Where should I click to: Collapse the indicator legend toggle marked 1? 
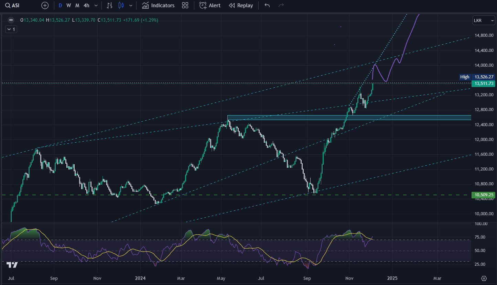11,29
